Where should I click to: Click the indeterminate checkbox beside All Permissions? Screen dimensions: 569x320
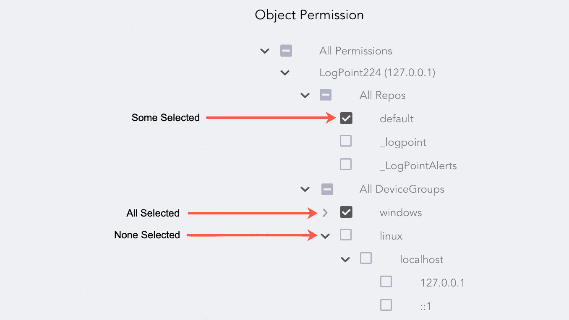[286, 51]
